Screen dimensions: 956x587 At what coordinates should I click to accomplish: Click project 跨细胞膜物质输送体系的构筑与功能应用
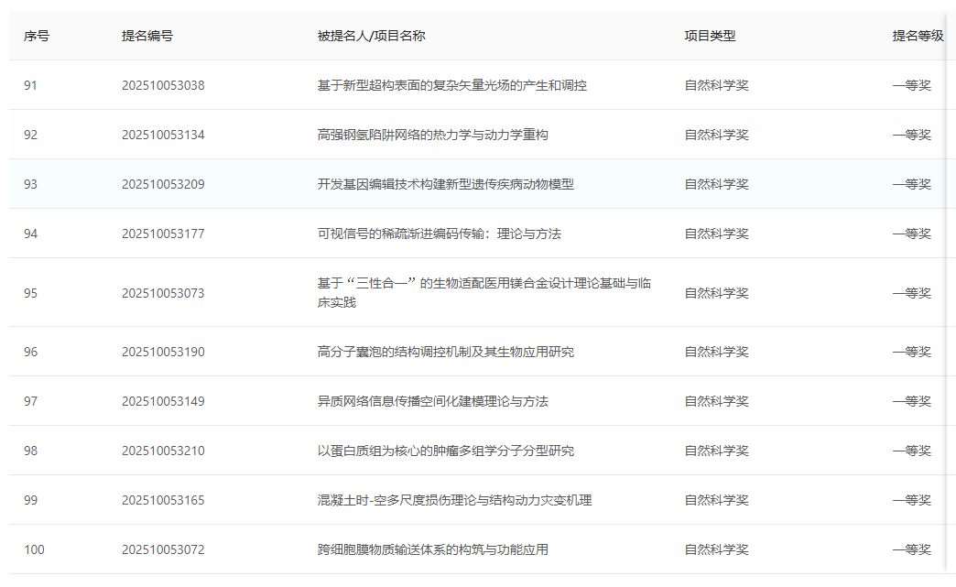tap(432, 549)
